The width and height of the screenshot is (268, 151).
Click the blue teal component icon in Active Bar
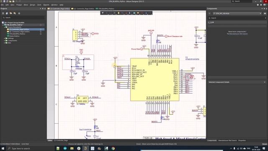(x=134, y=13)
